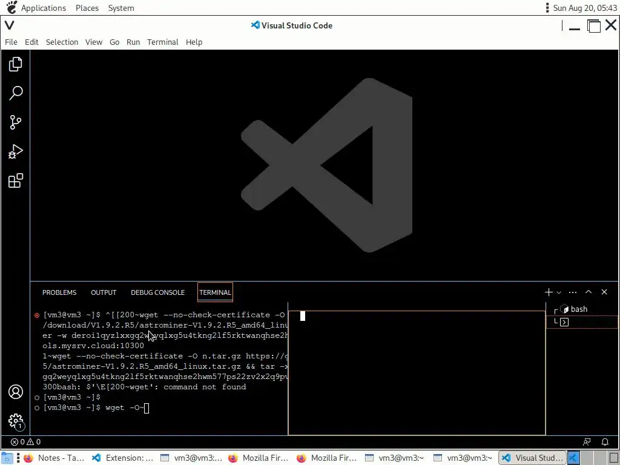620x465 pixels.
Task: Open the Accounts menu icon
Action: (x=15, y=392)
